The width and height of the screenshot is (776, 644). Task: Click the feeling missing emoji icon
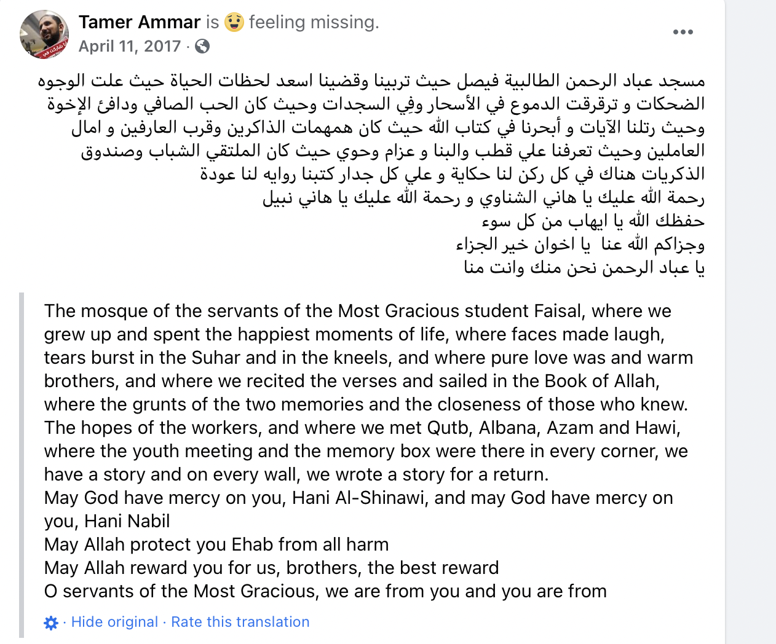point(234,23)
